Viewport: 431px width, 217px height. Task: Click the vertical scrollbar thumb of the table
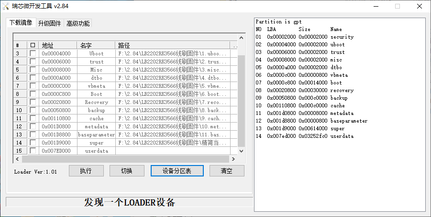pyautogui.click(x=241, y=101)
